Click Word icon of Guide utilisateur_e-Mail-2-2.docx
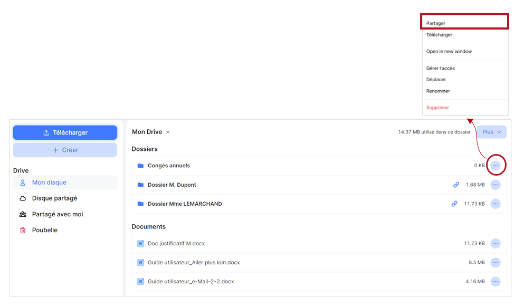Image resolution: width=524 pixels, height=307 pixels. (141, 282)
